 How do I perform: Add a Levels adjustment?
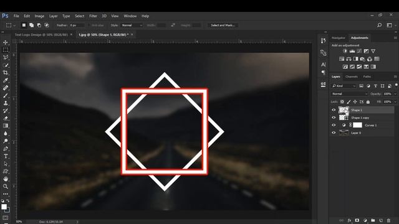[x=352, y=51]
